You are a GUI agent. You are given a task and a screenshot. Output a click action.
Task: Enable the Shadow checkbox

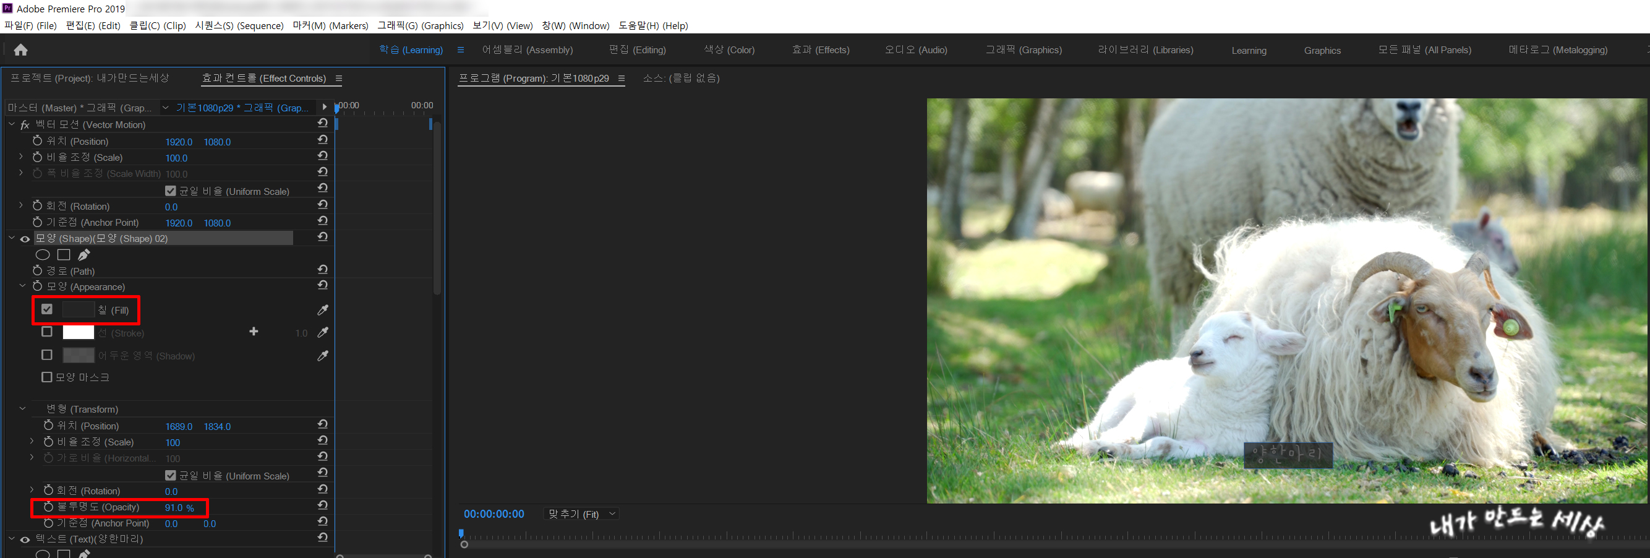click(47, 355)
